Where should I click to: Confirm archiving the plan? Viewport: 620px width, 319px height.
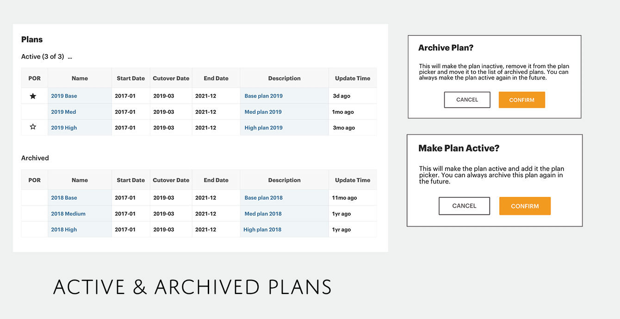coord(521,99)
